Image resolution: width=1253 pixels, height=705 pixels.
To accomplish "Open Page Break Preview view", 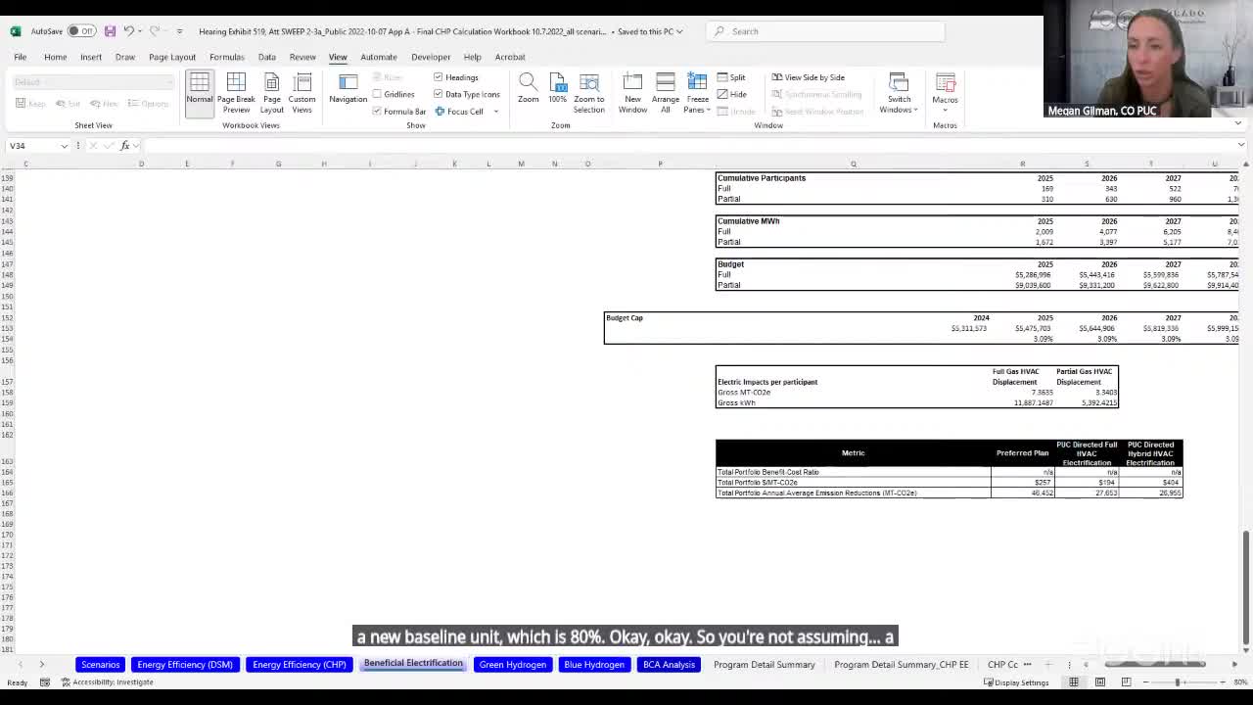I will (236, 93).
